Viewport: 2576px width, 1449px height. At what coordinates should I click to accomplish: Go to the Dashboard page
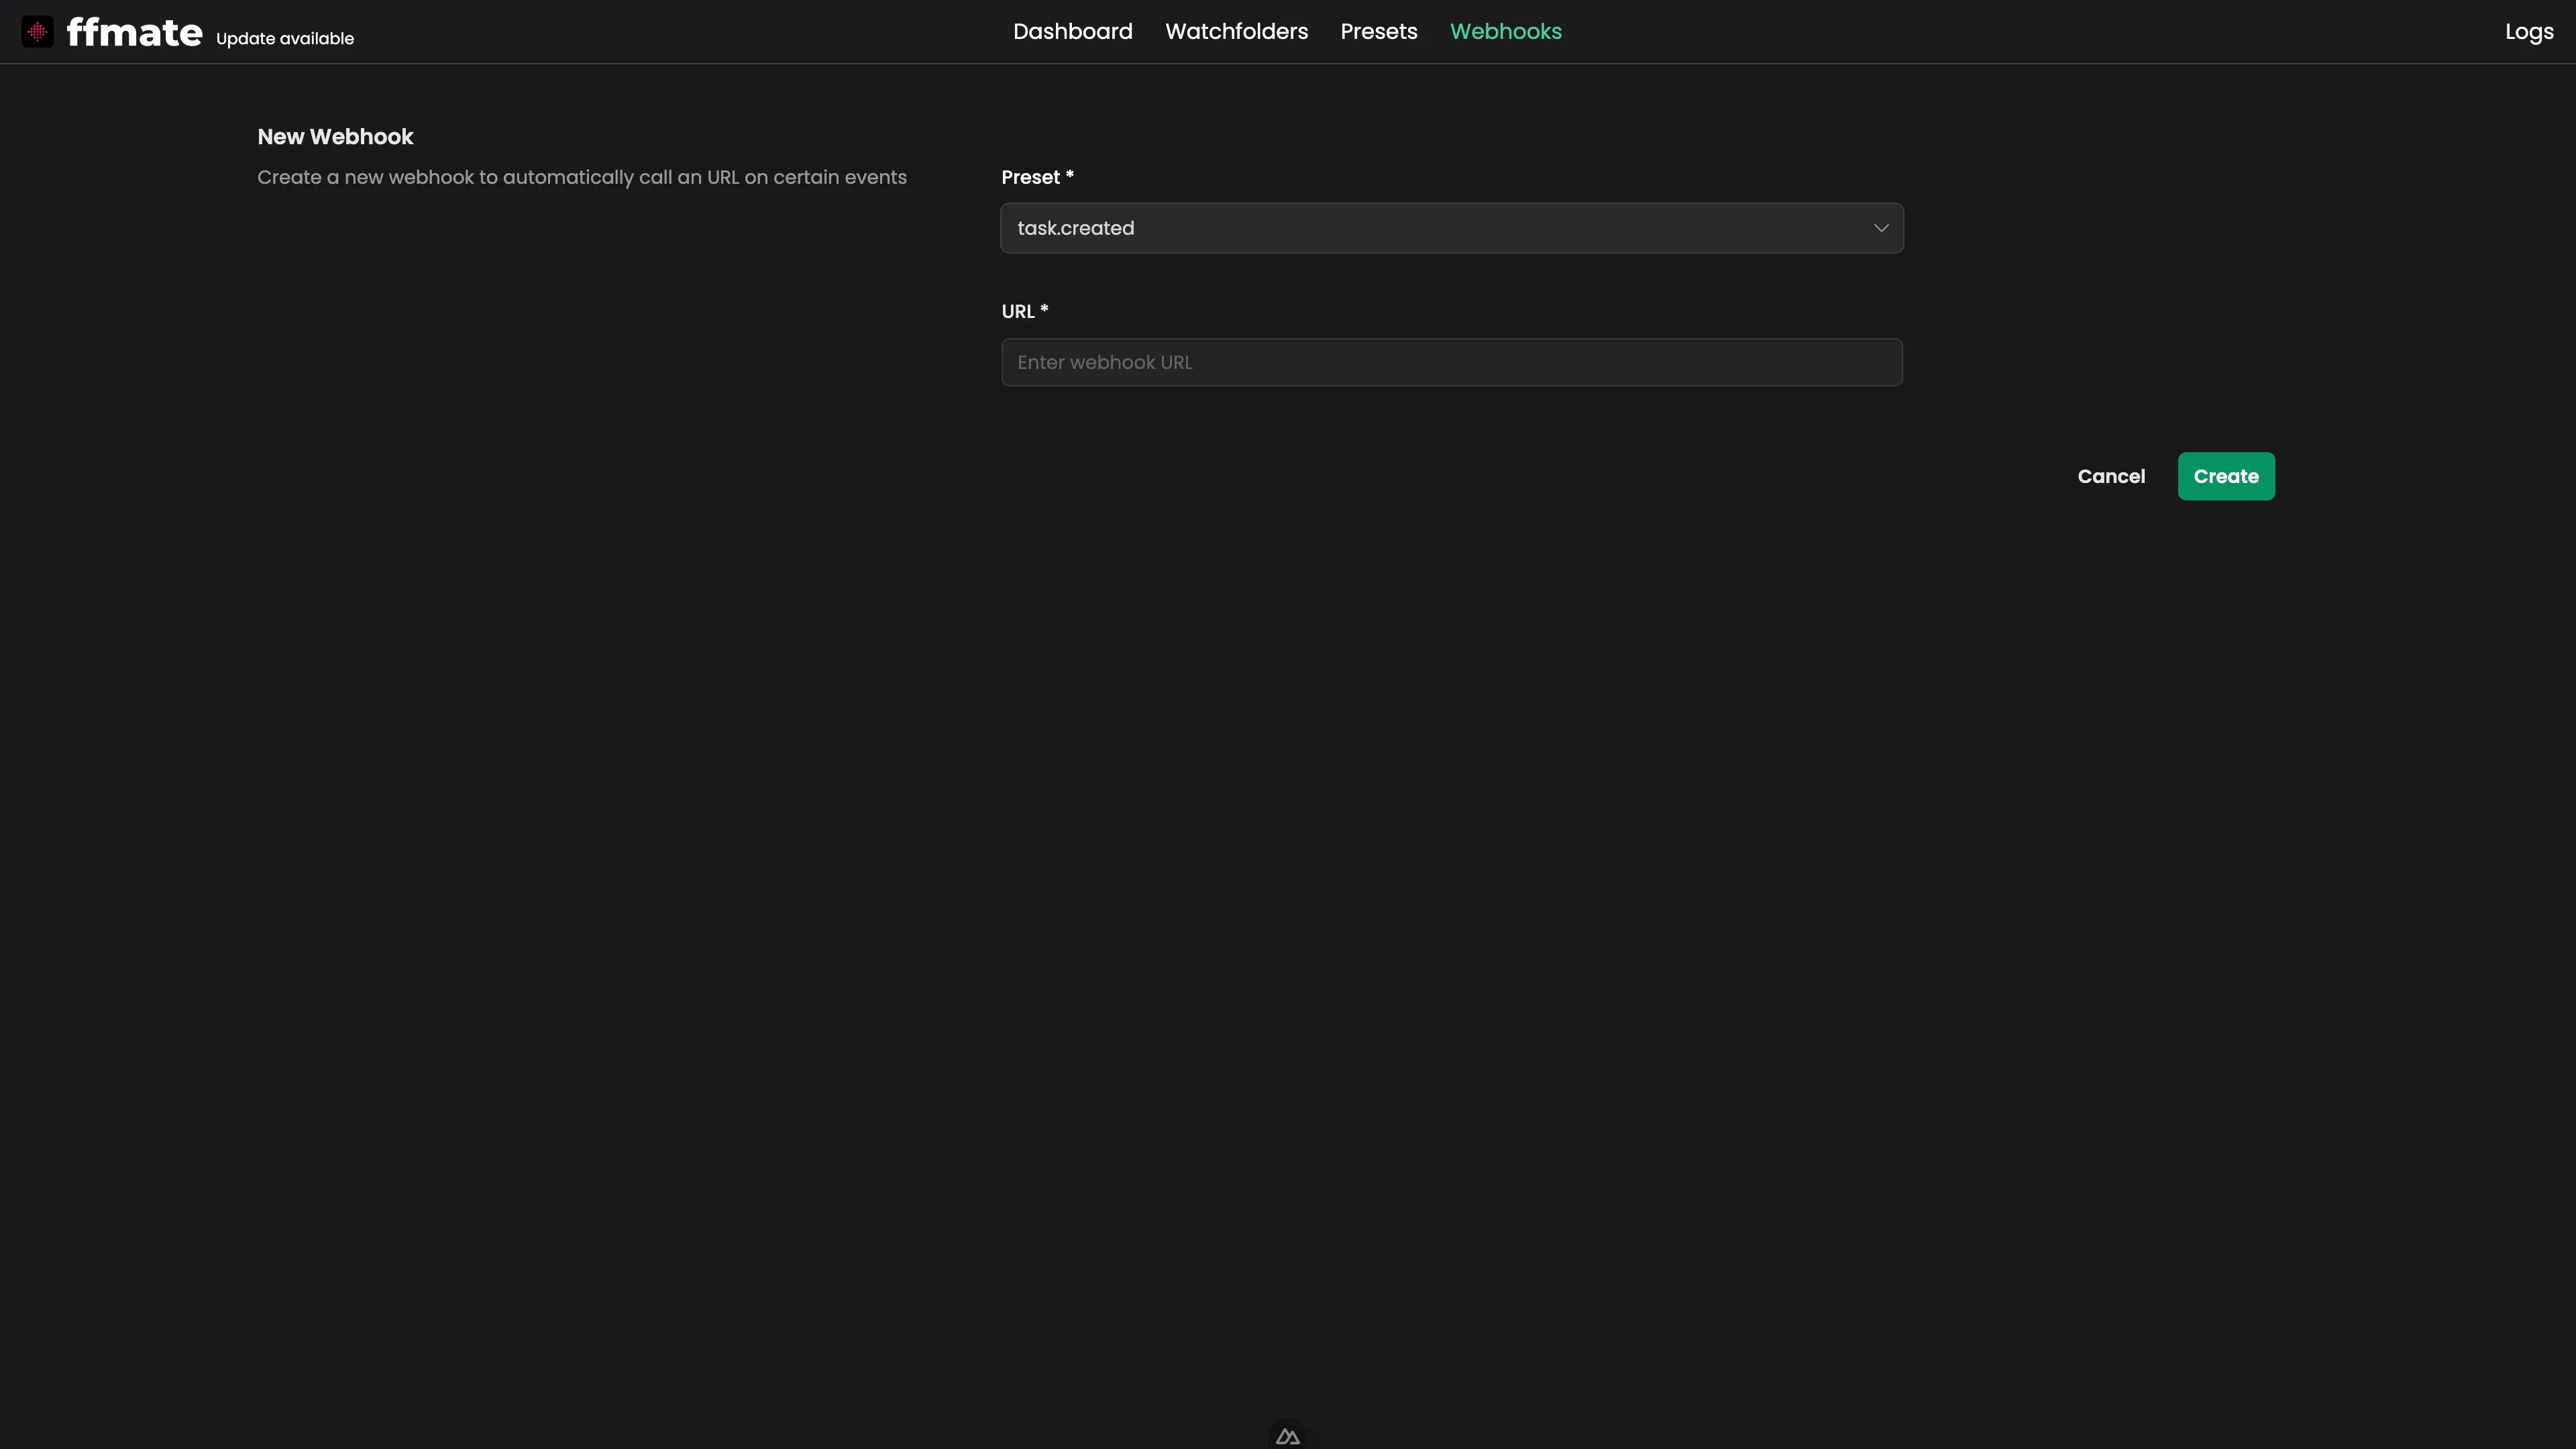(x=1072, y=31)
